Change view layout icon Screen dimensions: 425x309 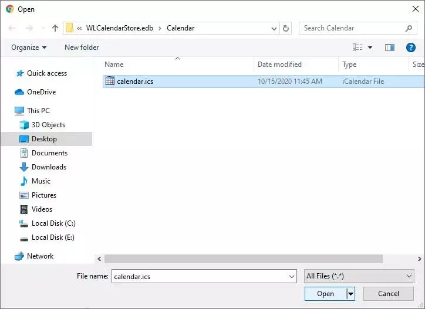click(x=357, y=47)
